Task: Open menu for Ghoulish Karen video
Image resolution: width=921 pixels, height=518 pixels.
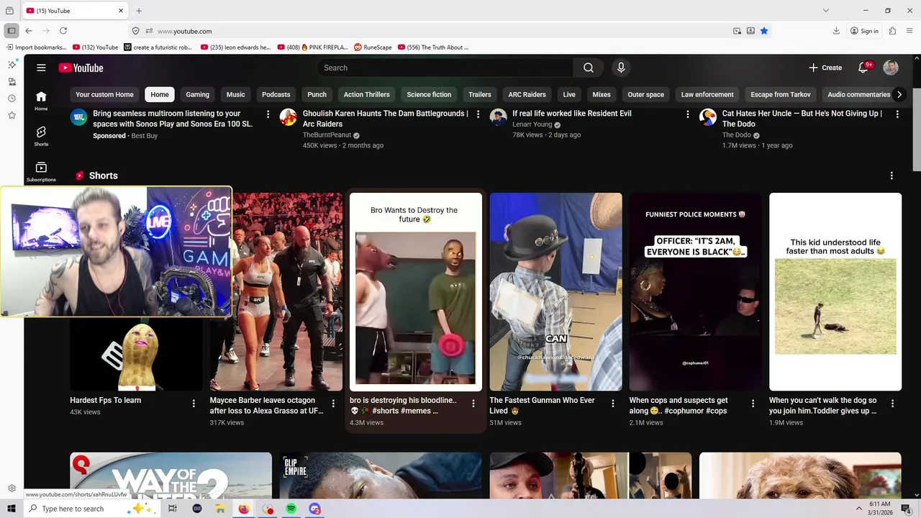Action: coord(478,114)
